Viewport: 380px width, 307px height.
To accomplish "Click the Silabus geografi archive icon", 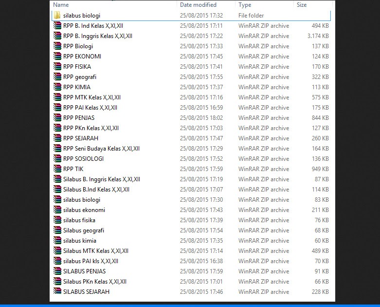I will [x=57, y=230].
